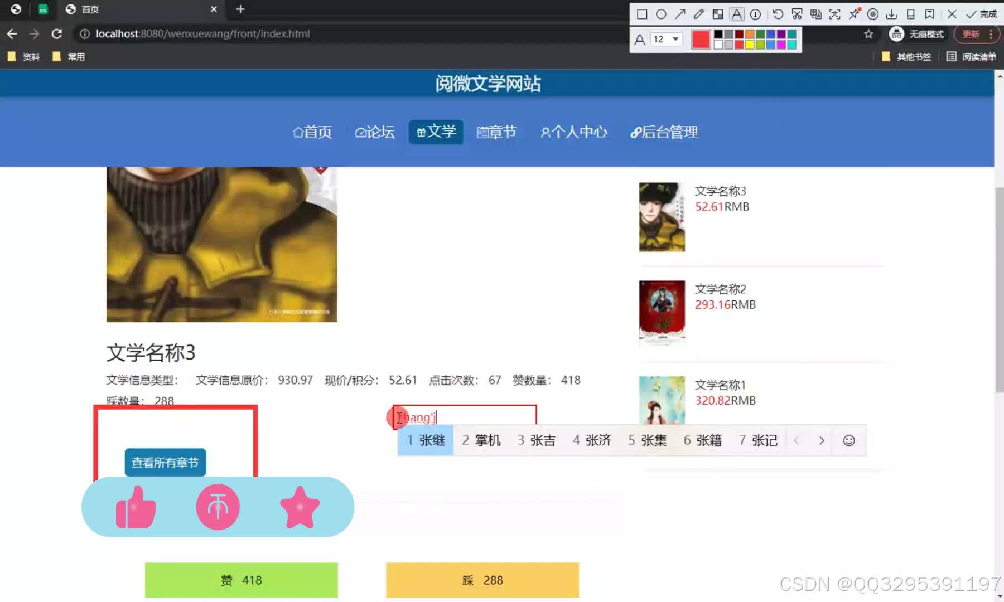Pin the screenshot to screen

pos(854,14)
